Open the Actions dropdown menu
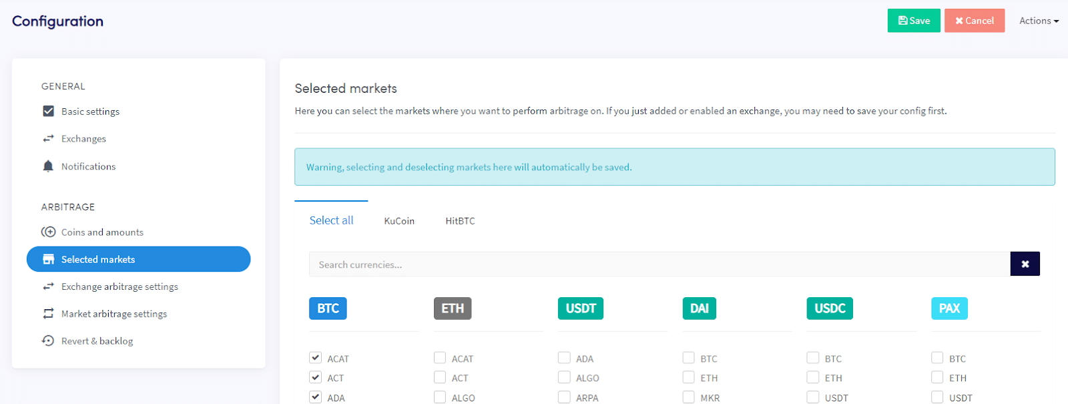The image size is (1068, 404). click(x=1039, y=21)
